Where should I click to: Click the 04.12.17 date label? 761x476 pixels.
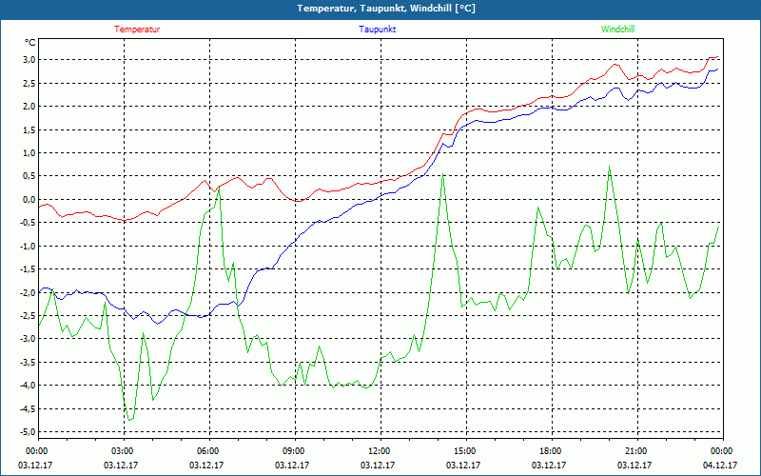click(x=720, y=466)
